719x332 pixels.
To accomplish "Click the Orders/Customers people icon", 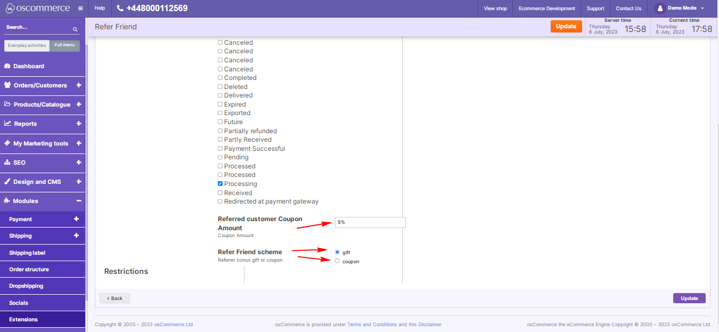I will (7, 85).
